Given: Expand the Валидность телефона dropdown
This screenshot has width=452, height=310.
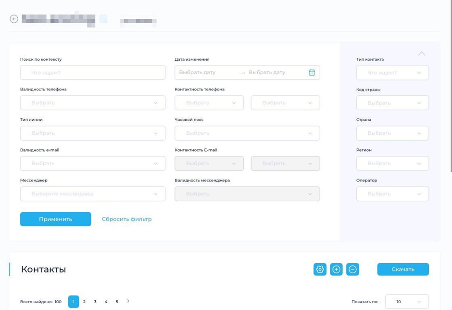Looking at the screenshot, I should point(93,103).
